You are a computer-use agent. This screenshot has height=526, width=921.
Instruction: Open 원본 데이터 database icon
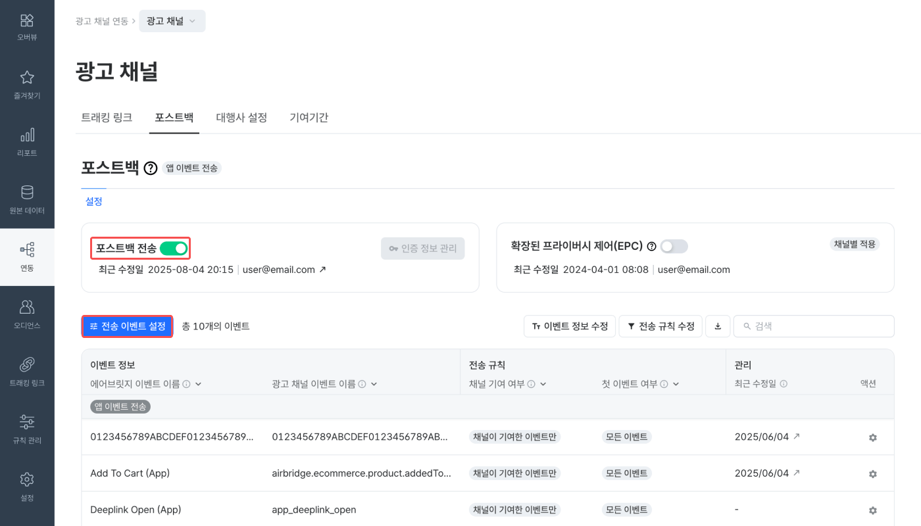pos(27,193)
